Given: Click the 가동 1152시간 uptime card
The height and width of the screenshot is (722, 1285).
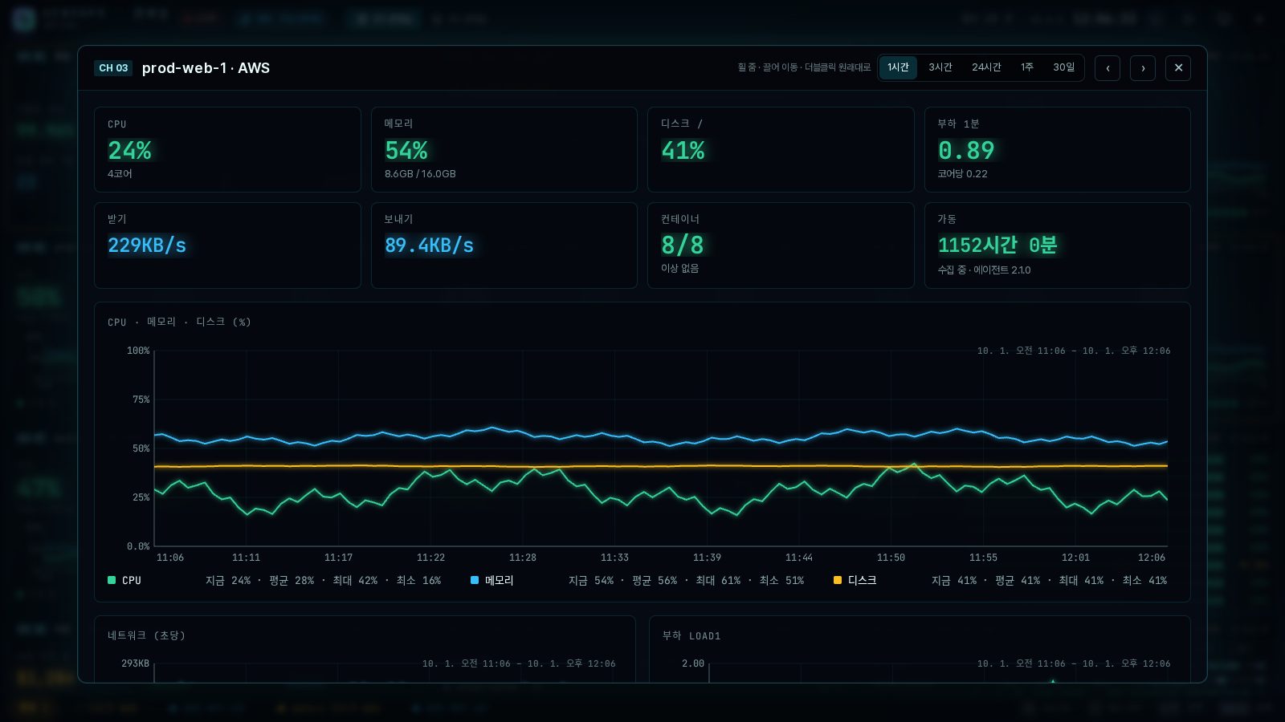Looking at the screenshot, I should click(1058, 245).
